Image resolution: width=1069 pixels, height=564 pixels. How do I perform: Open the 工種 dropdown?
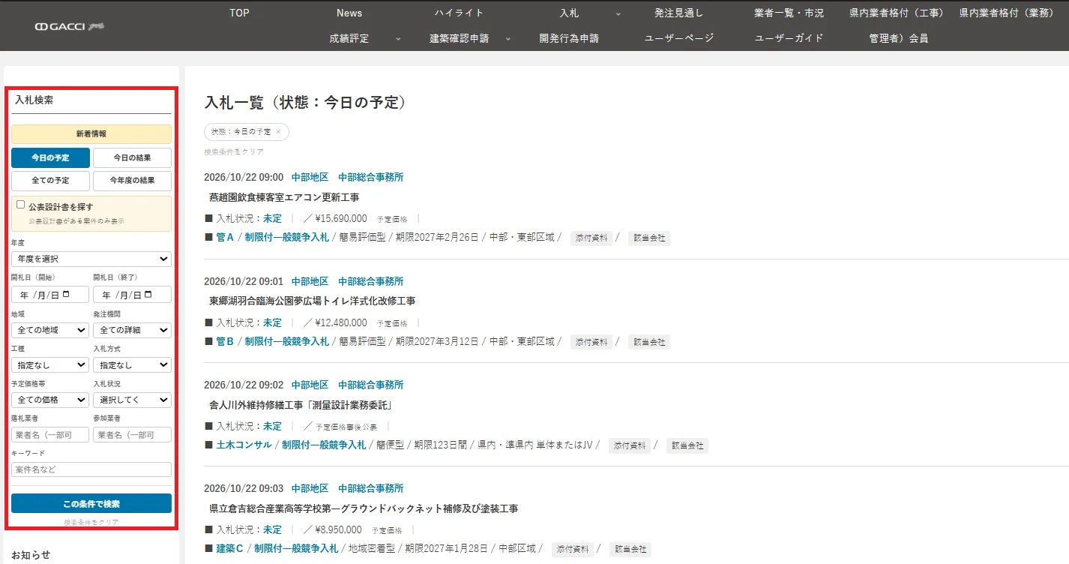50,364
